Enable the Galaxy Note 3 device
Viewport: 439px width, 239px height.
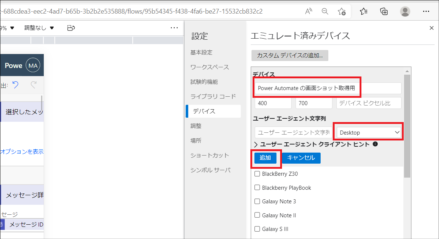[257, 201]
